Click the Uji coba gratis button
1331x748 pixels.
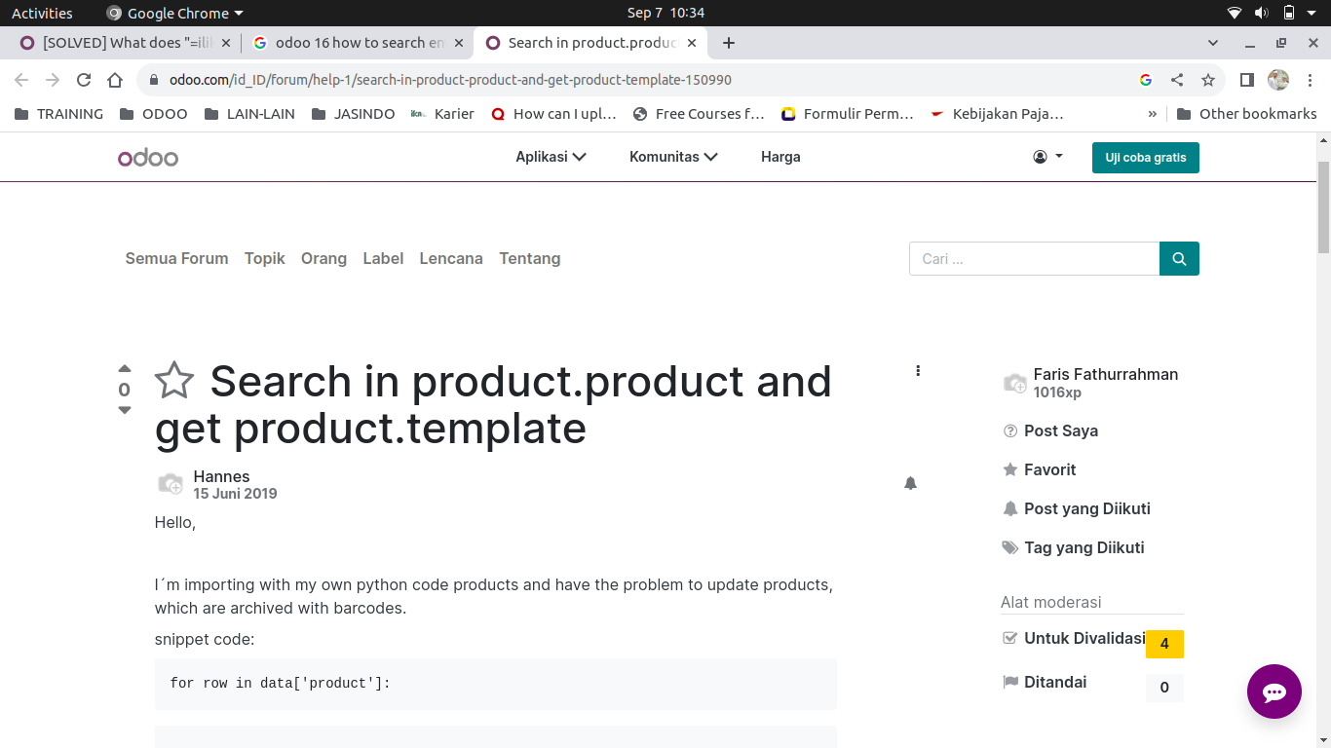(1145, 158)
